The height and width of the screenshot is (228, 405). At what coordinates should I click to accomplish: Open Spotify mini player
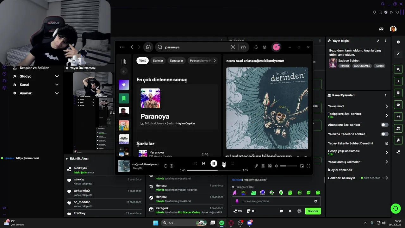[302, 166]
